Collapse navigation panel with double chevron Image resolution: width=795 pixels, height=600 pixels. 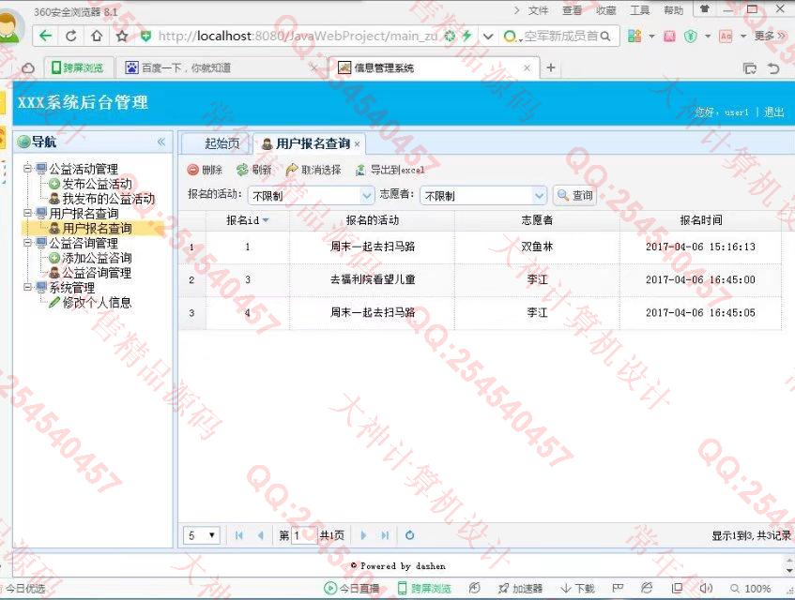161,142
